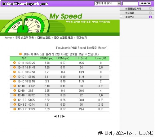
Task: Select page 1 in pagination
Action: (58, 116)
